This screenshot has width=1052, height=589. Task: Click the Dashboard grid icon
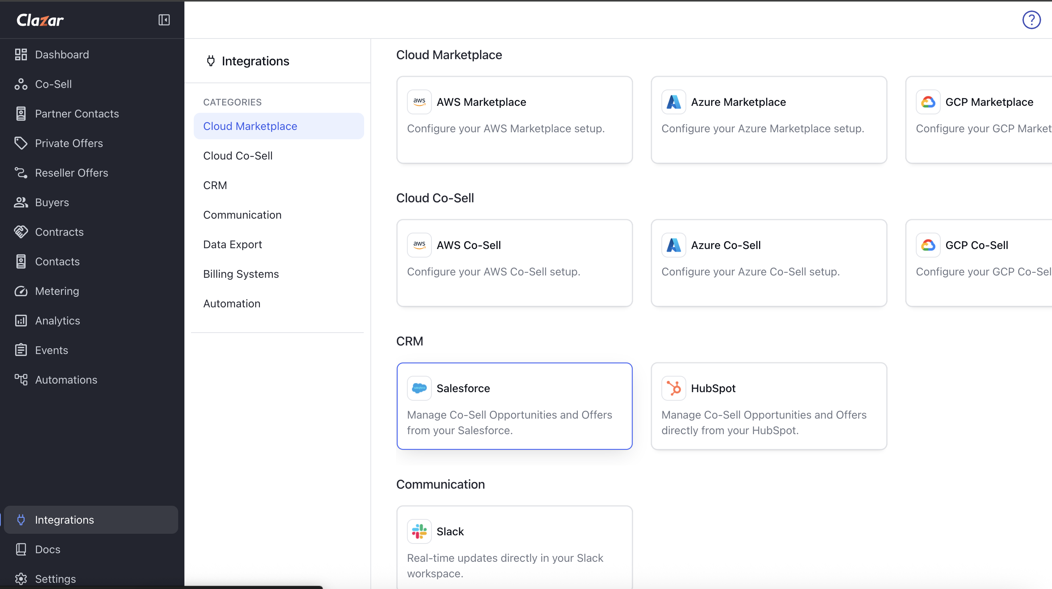click(x=21, y=54)
